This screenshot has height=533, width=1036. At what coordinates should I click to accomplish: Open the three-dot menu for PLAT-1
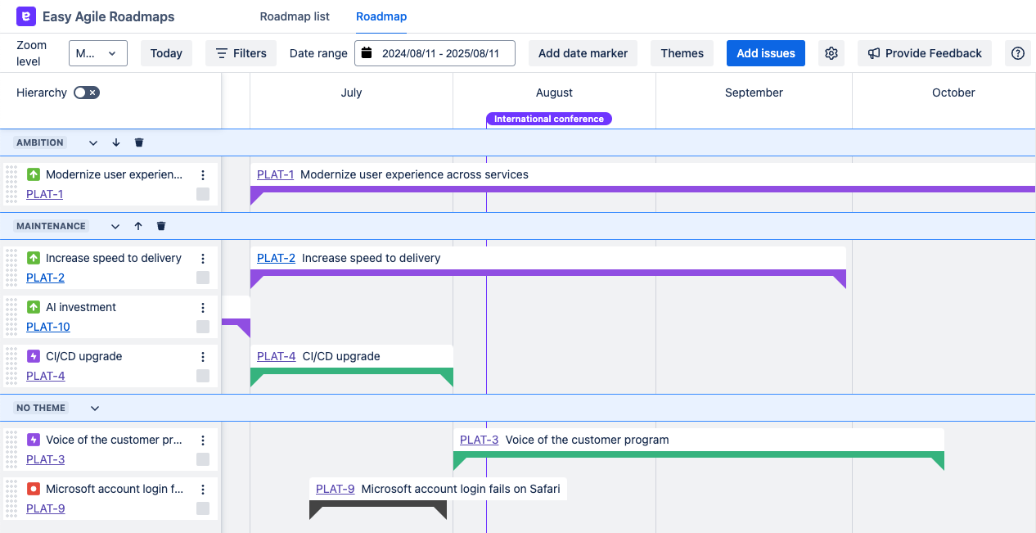coord(203,174)
